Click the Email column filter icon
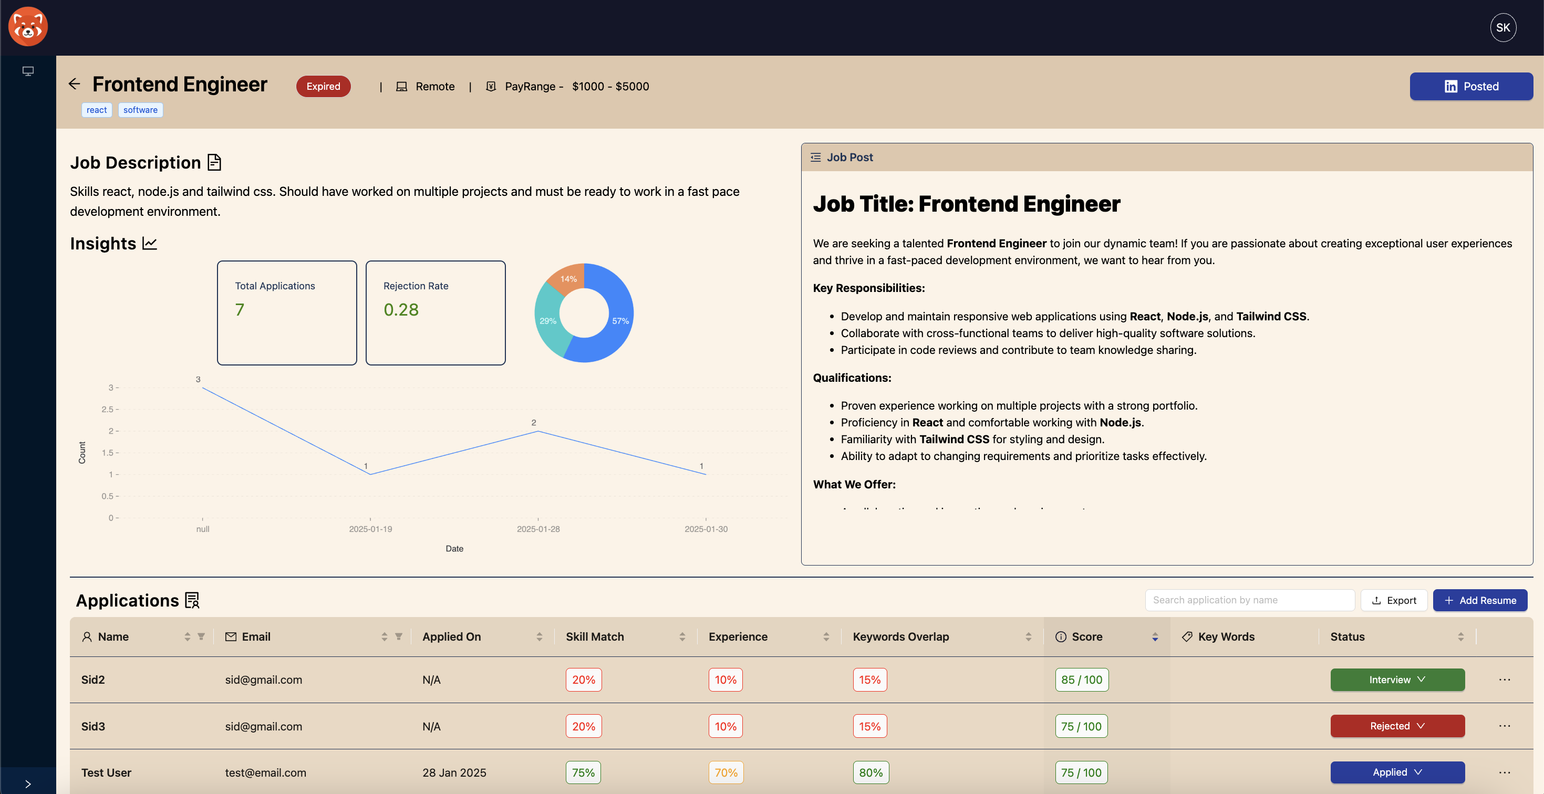This screenshot has height=794, width=1544. tap(399, 636)
